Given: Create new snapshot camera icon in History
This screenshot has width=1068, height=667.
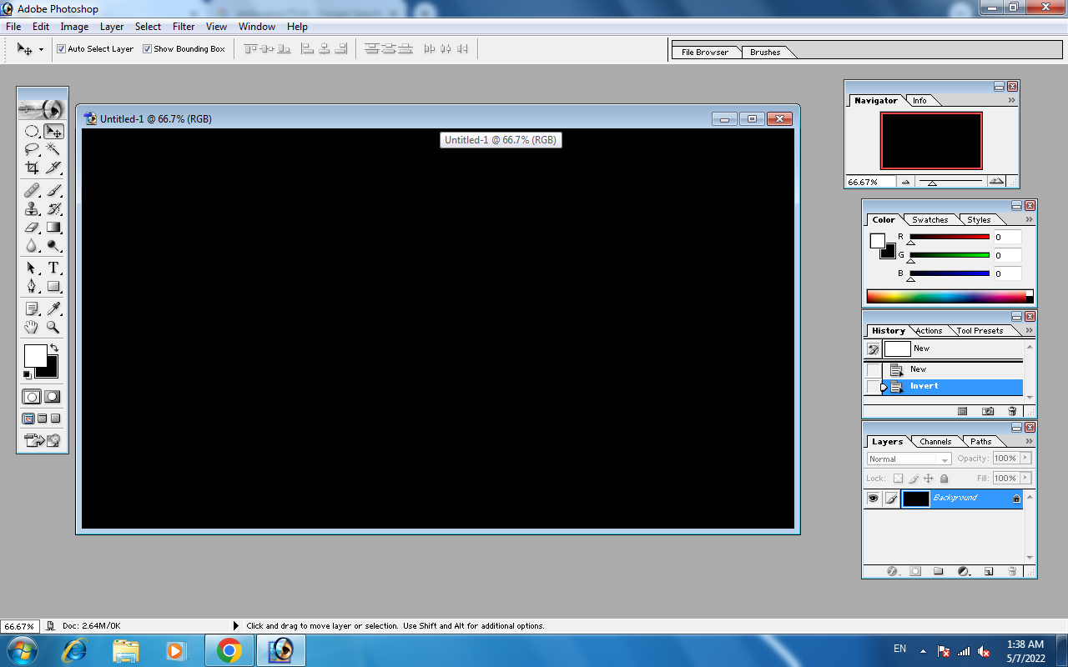Looking at the screenshot, I should tap(988, 411).
